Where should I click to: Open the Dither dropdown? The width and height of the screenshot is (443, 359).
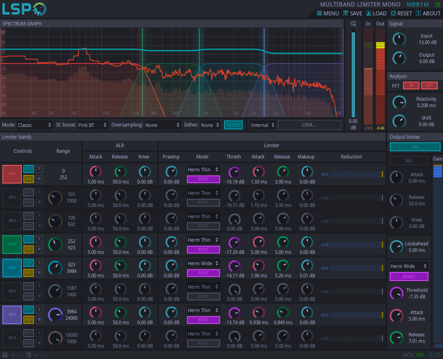210,125
